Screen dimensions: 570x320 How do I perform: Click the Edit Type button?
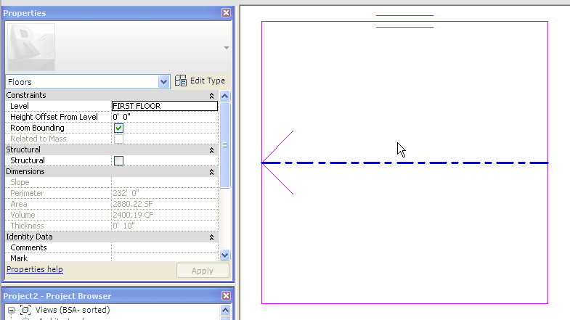(x=200, y=81)
